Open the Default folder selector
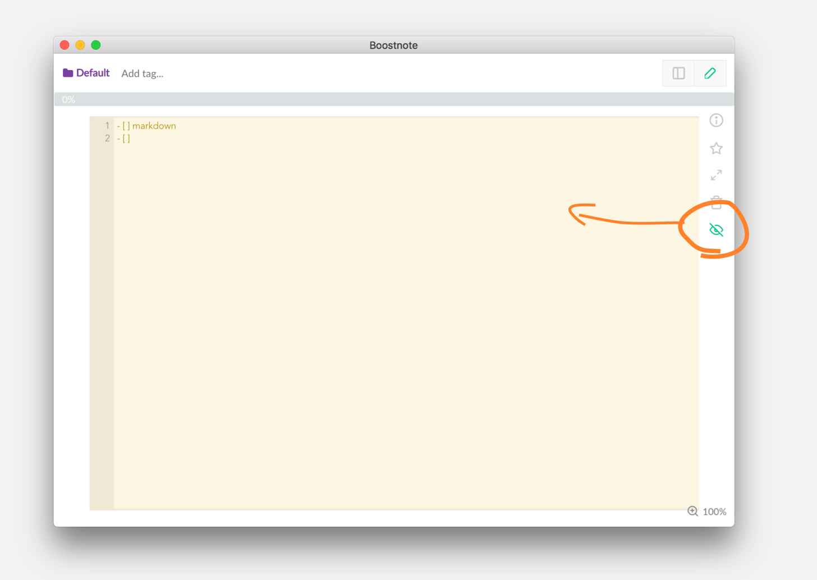 pos(86,73)
